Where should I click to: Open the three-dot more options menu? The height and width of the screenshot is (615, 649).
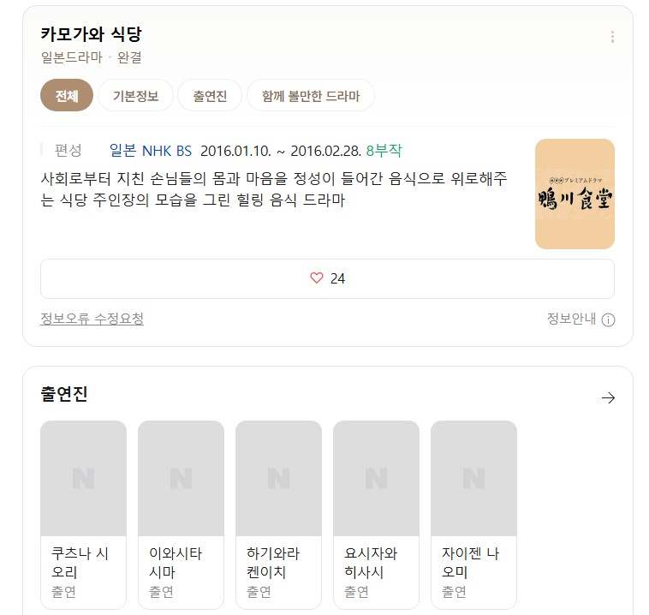(611, 37)
